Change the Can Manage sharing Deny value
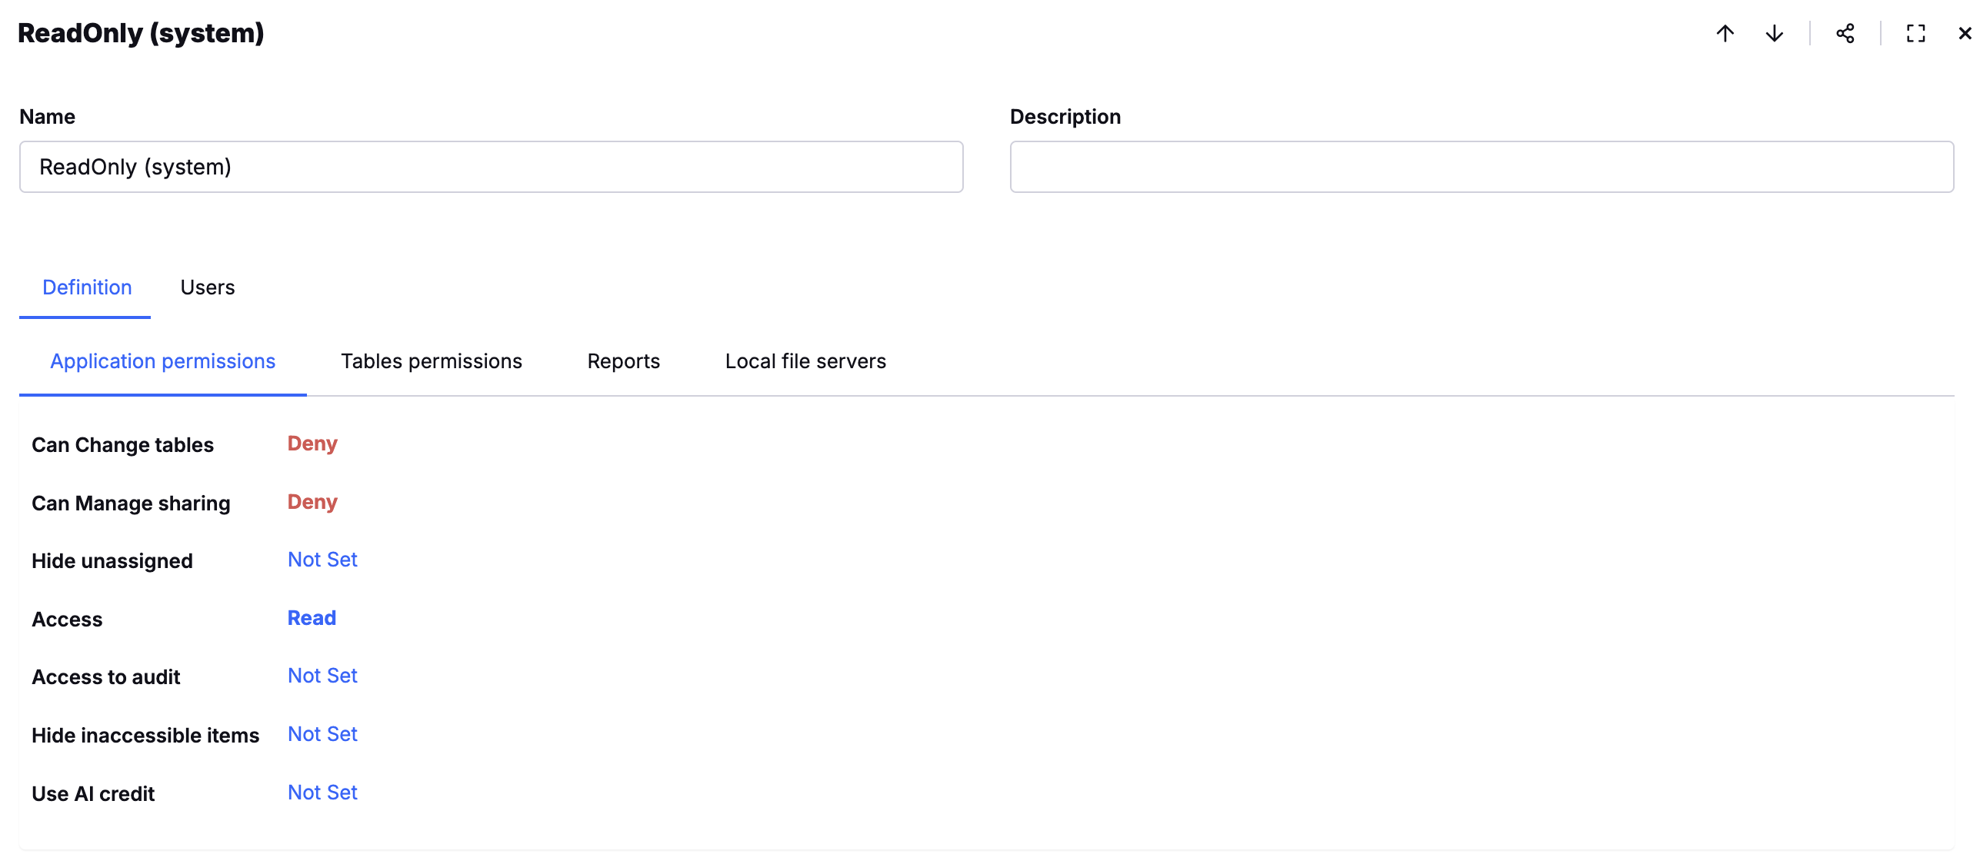Image resolution: width=1980 pixels, height=864 pixels. (312, 502)
